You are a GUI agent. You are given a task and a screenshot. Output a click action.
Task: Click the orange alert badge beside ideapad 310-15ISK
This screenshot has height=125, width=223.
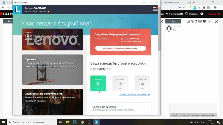tap(49, 11)
